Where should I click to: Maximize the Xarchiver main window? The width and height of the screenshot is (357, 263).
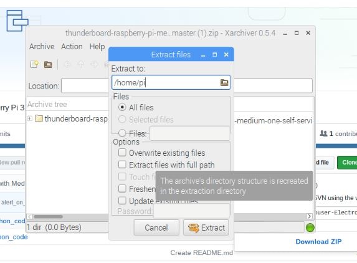click(297, 33)
